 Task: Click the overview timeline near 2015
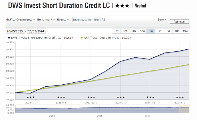point(100,109)
